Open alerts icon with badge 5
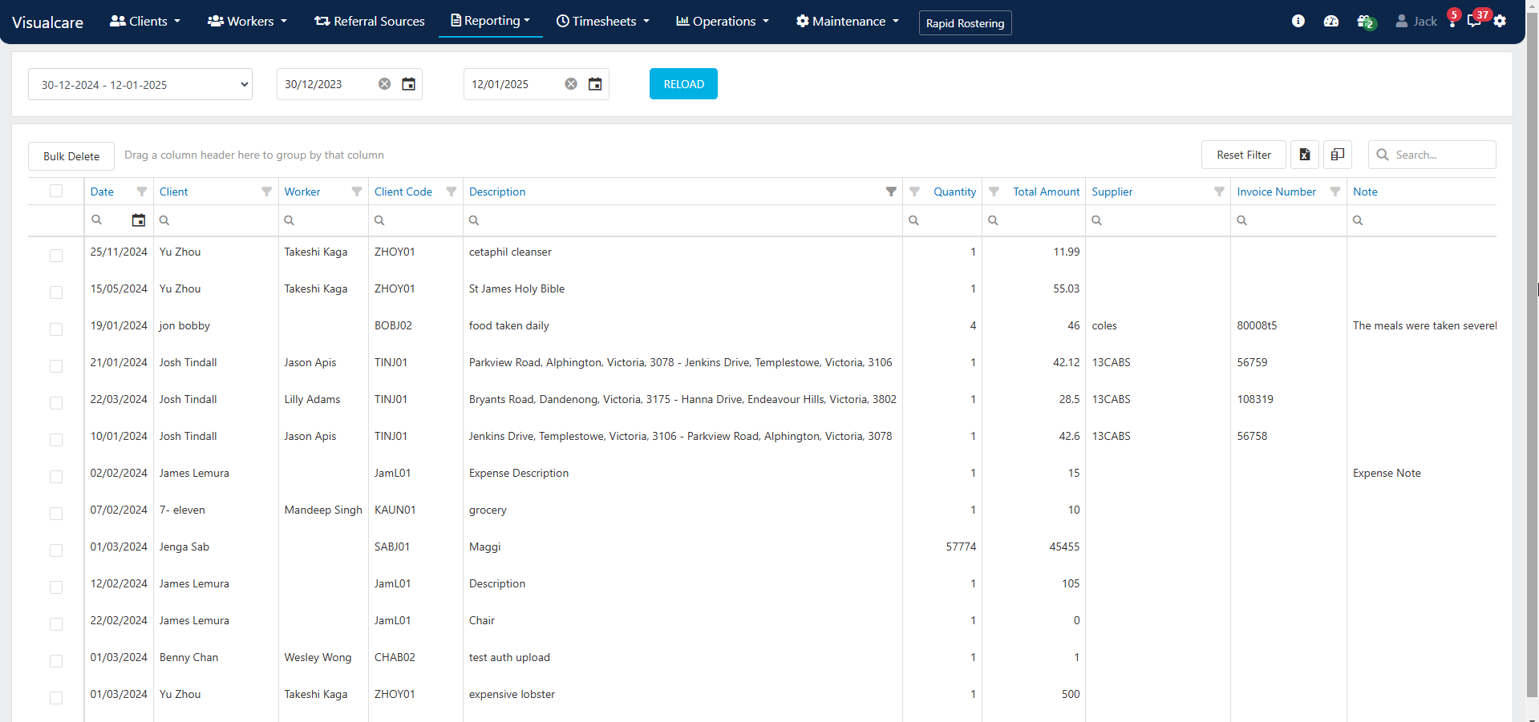Screen dimensions: 1539x722 1452,19
